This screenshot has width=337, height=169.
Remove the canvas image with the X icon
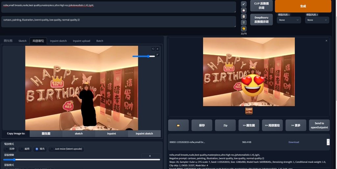(x=158, y=49)
